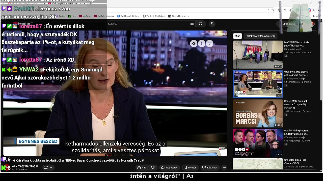Open the Dashboard - Restream bookmark
Screen dimensions: 323x181
[128, 16]
